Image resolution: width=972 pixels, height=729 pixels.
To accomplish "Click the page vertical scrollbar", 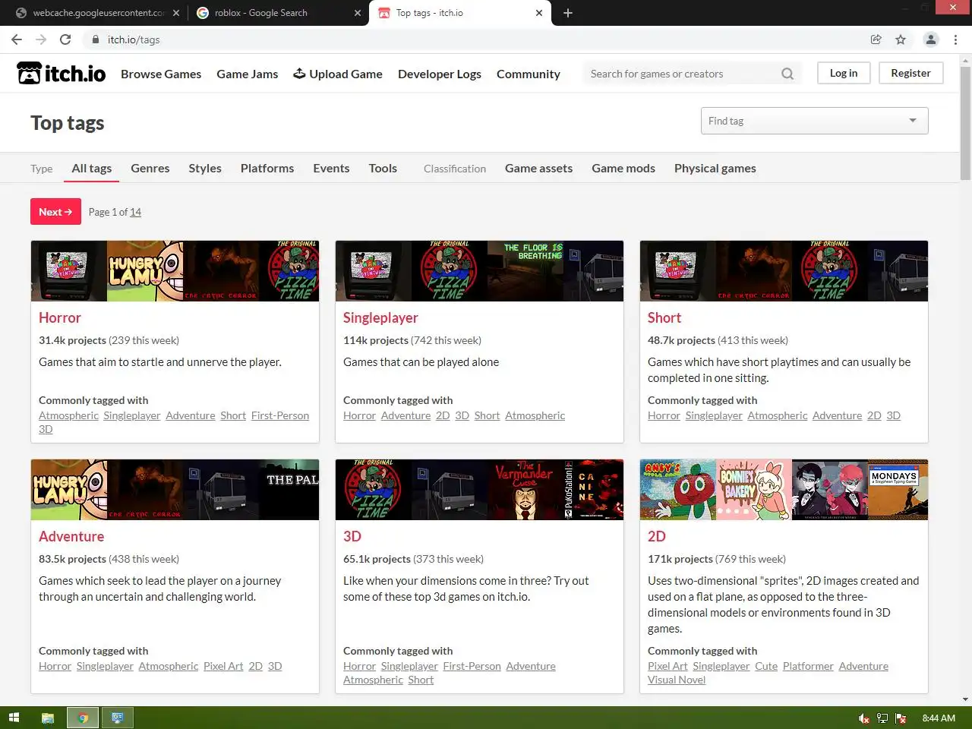I will [x=965, y=121].
